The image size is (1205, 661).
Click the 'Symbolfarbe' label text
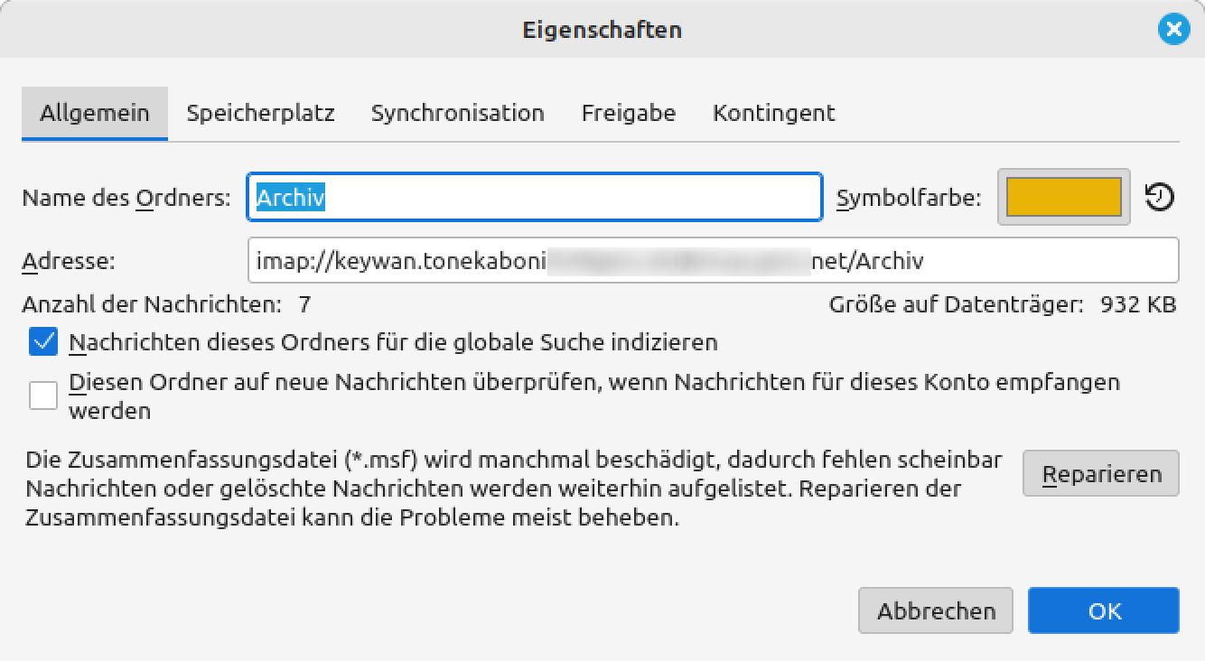pyautogui.click(x=908, y=198)
